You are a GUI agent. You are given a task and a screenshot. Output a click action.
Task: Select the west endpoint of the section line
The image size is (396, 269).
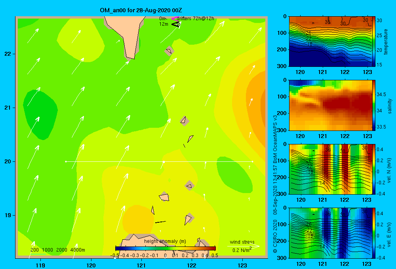66,161
